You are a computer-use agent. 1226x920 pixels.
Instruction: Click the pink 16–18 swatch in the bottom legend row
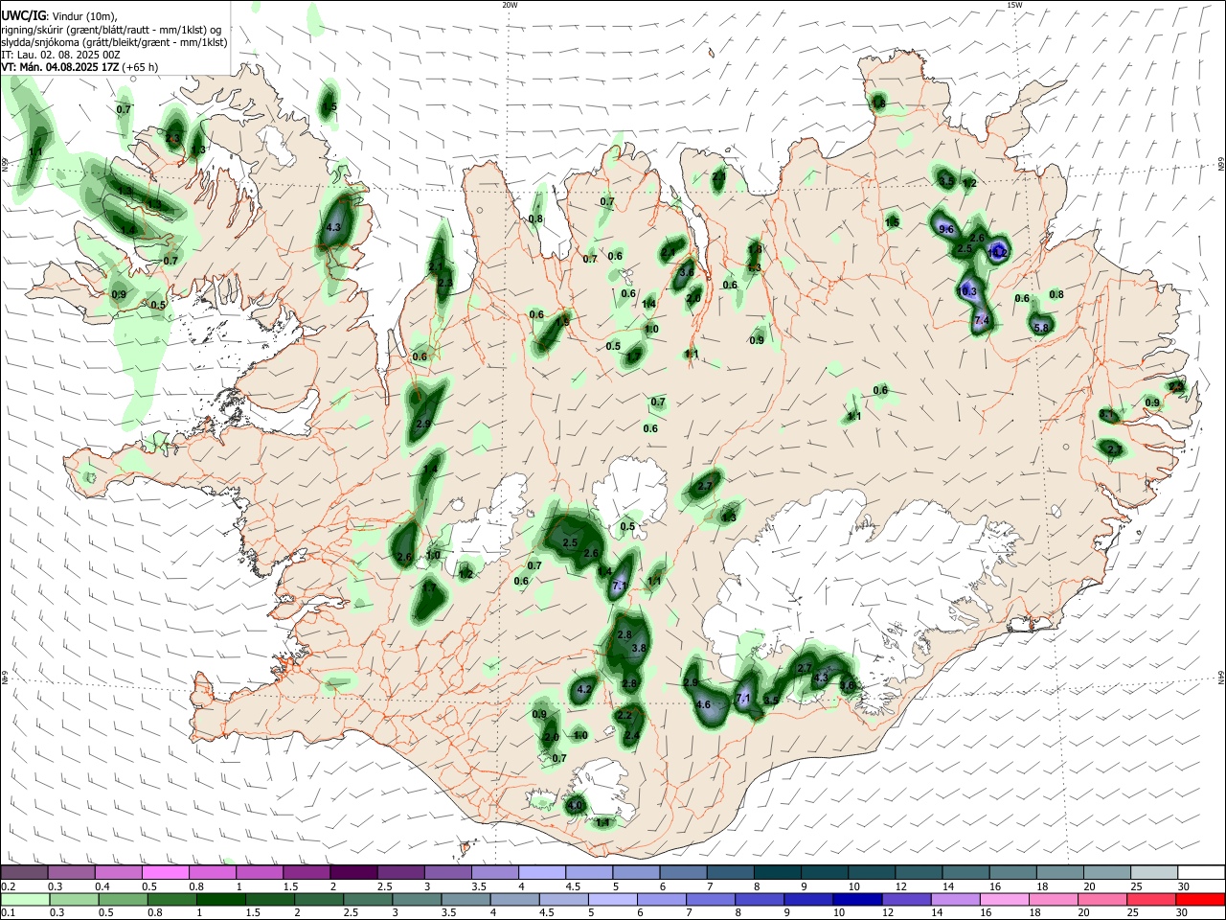point(1004,900)
